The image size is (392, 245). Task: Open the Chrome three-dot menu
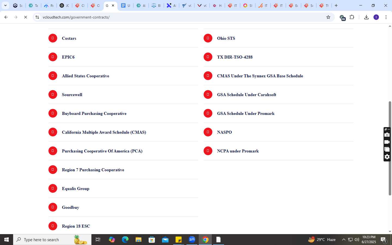click(386, 17)
